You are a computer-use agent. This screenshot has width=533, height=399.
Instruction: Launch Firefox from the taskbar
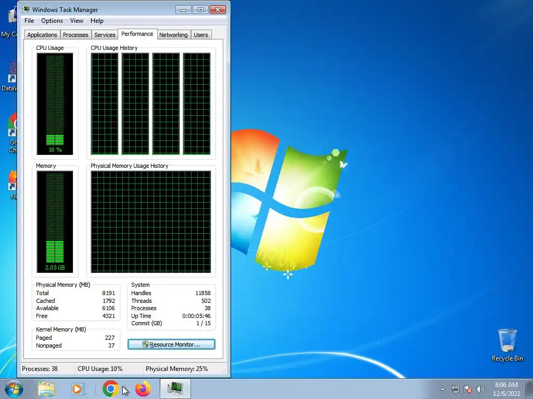coord(143,389)
